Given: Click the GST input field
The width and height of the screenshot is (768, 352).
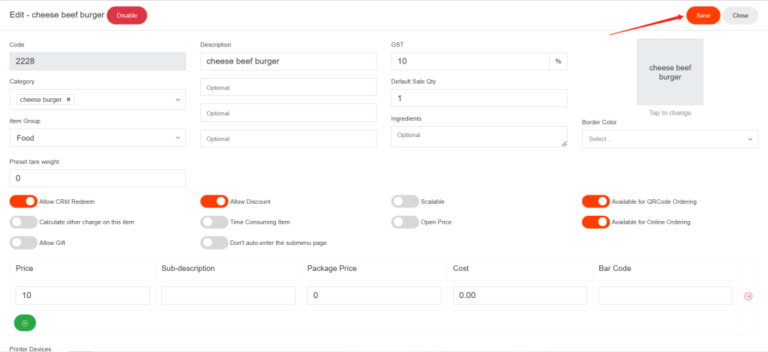Looking at the screenshot, I should tap(470, 61).
